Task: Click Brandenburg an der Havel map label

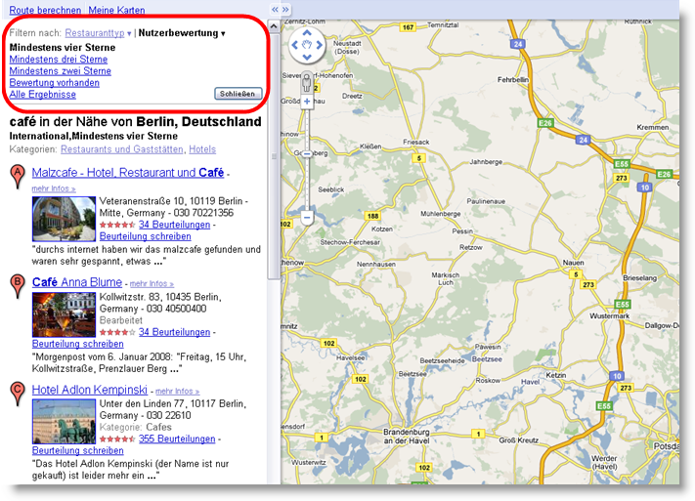Action: 407,436
